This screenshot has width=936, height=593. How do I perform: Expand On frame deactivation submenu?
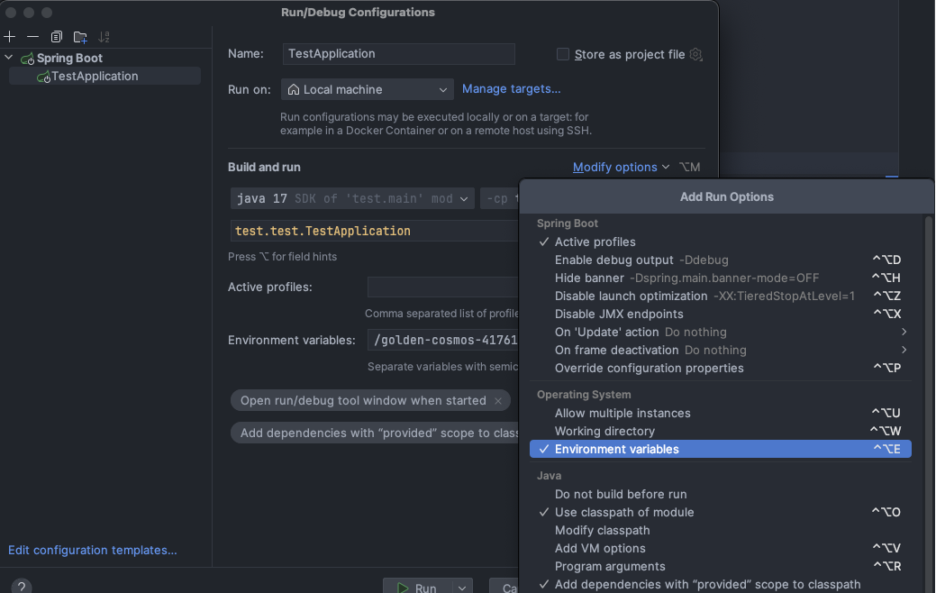(x=721, y=350)
